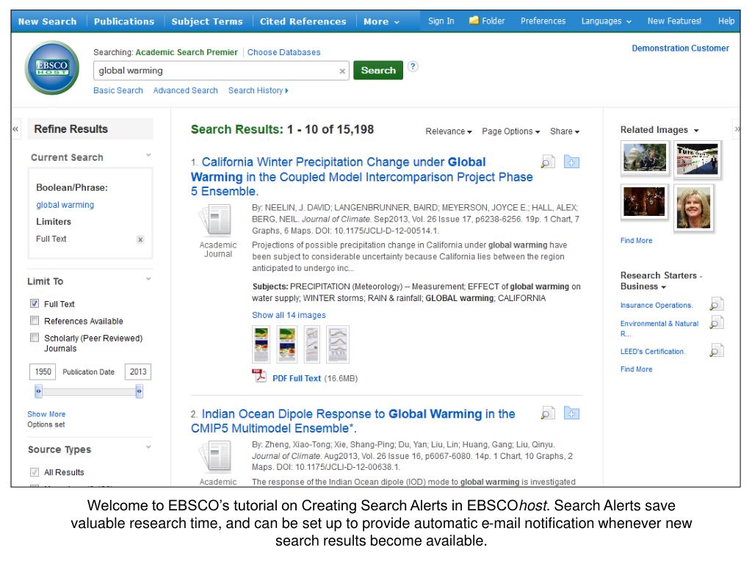Image resolution: width=752 pixels, height=564 pixels.
Task: Click Academic Journal icon of second result
Action: [215, 457]
